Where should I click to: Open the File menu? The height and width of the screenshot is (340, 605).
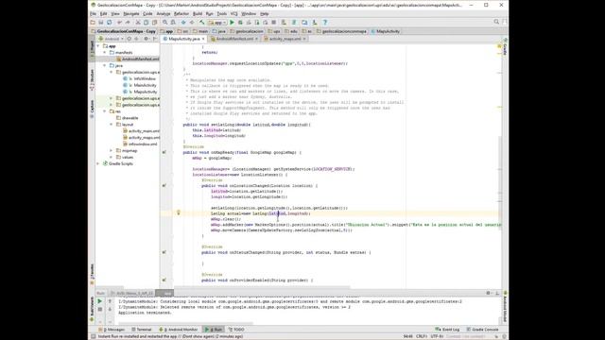pyautogui.click(x=93, y=14)
